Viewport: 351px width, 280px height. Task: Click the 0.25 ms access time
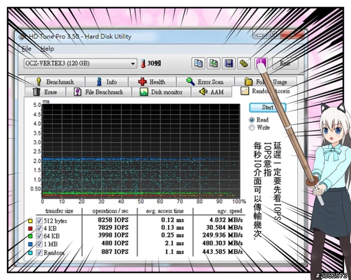(173, 235)
